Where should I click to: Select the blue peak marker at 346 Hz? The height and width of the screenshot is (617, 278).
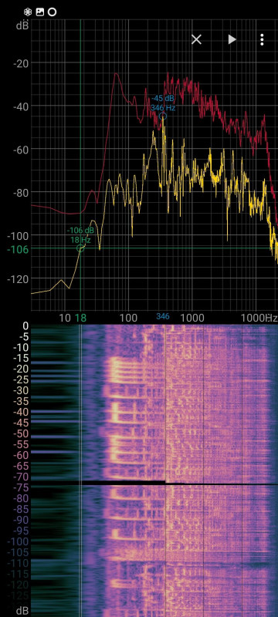(x=163, y=116)
